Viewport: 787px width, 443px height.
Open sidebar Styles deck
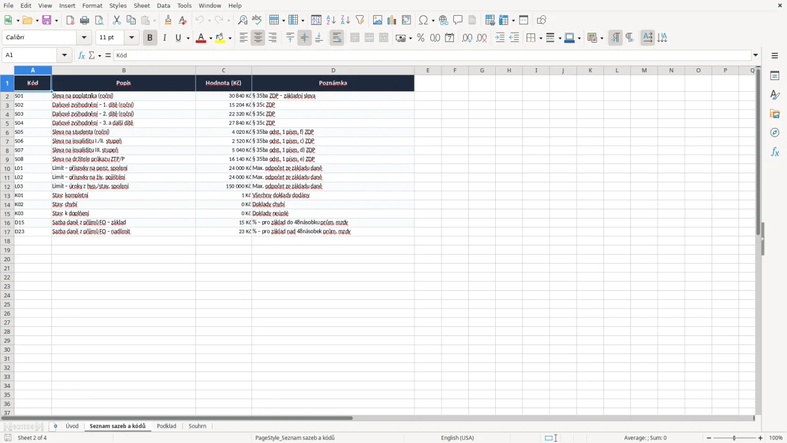coord(775,95)
